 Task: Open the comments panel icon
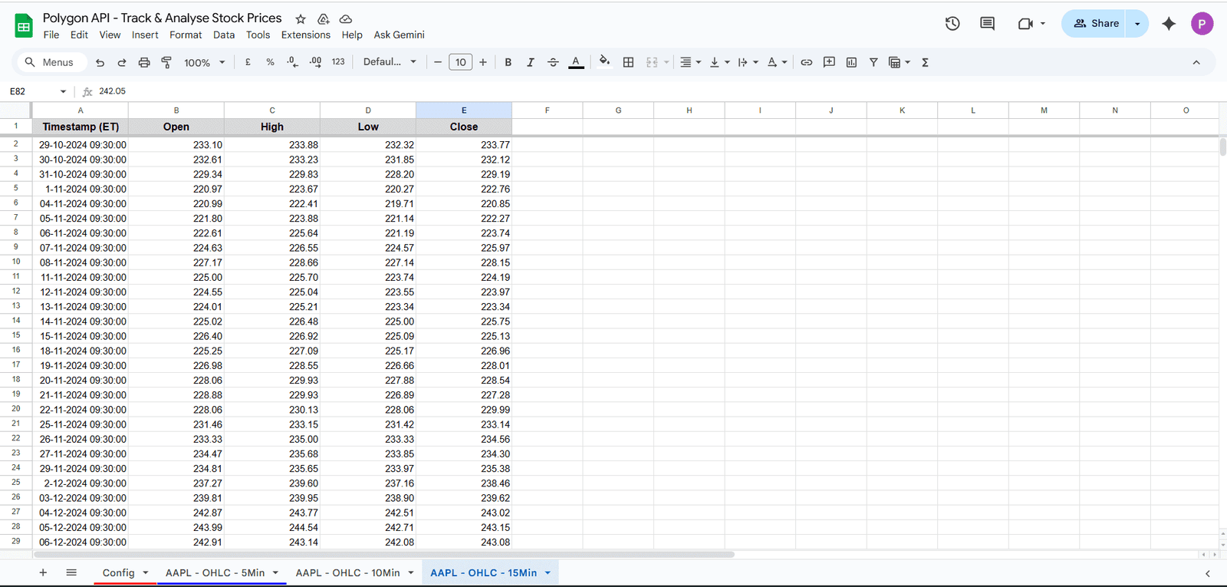[x=987, y=24]
